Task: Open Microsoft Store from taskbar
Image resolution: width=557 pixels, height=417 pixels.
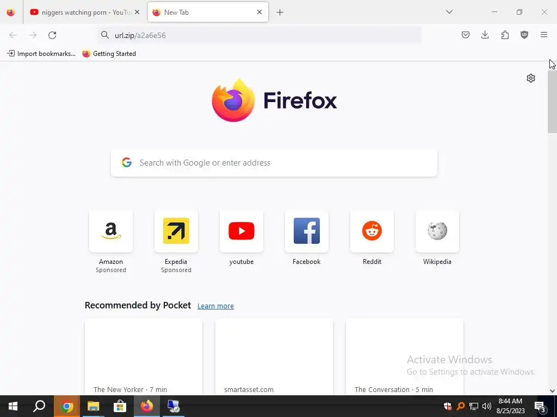Action: tap(120, 406)
